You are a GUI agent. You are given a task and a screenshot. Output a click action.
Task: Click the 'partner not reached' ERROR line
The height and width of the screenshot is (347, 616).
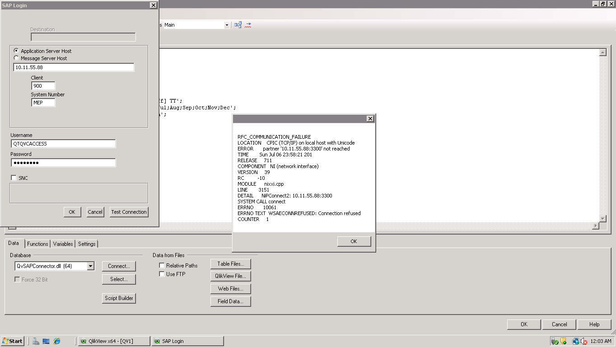point(294,149)
